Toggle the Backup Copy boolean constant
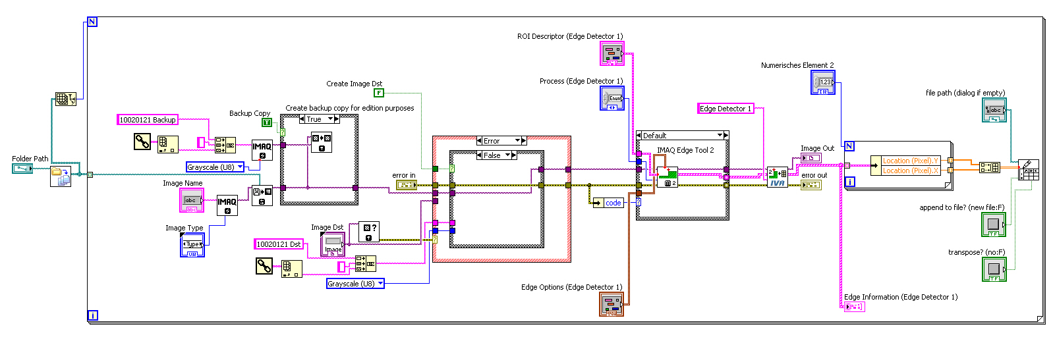Viewport: 1053px width, 343px height. pyautogui.click(x=266, y=122)
